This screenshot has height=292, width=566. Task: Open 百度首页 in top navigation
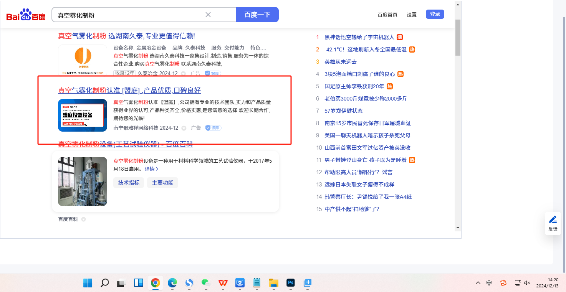click(387, 15)
